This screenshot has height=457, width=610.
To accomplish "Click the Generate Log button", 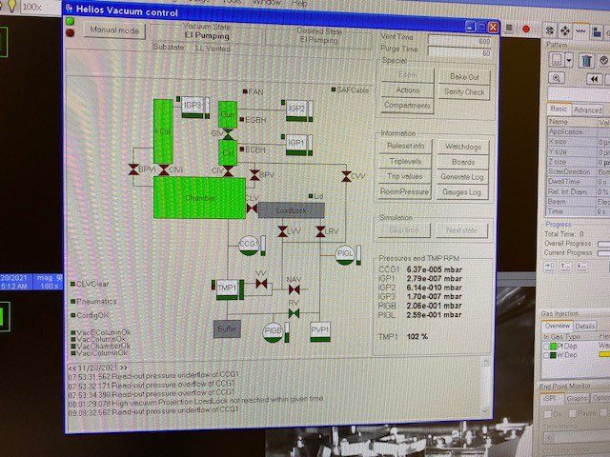I will (x=462, y=177).
